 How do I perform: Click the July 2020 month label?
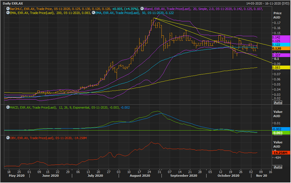(95, 176)
